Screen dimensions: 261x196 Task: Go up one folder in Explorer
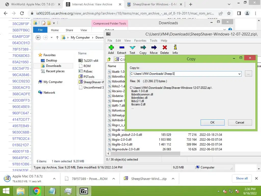click(x=57, y=38)
